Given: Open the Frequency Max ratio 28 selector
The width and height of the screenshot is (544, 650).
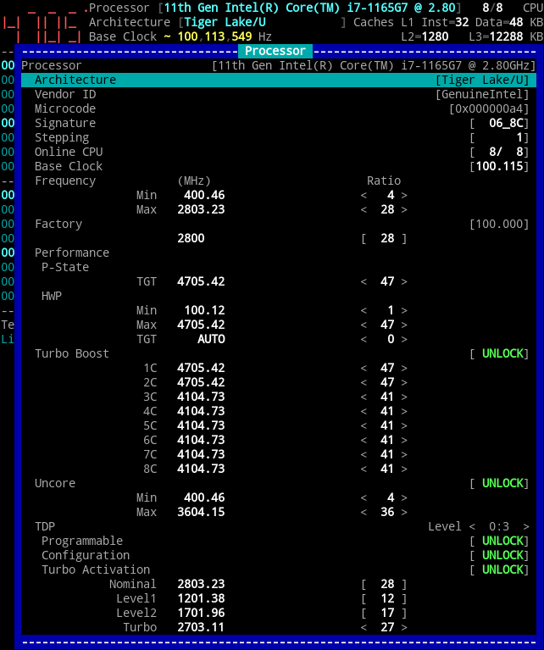Looking at the screenshot, I should coord(384,209).
